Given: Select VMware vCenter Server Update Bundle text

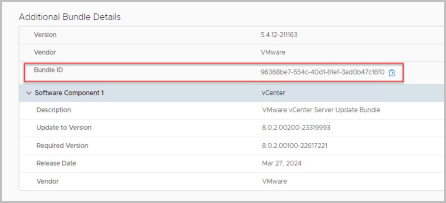Looking at the screenshot, I should point(321,110).
